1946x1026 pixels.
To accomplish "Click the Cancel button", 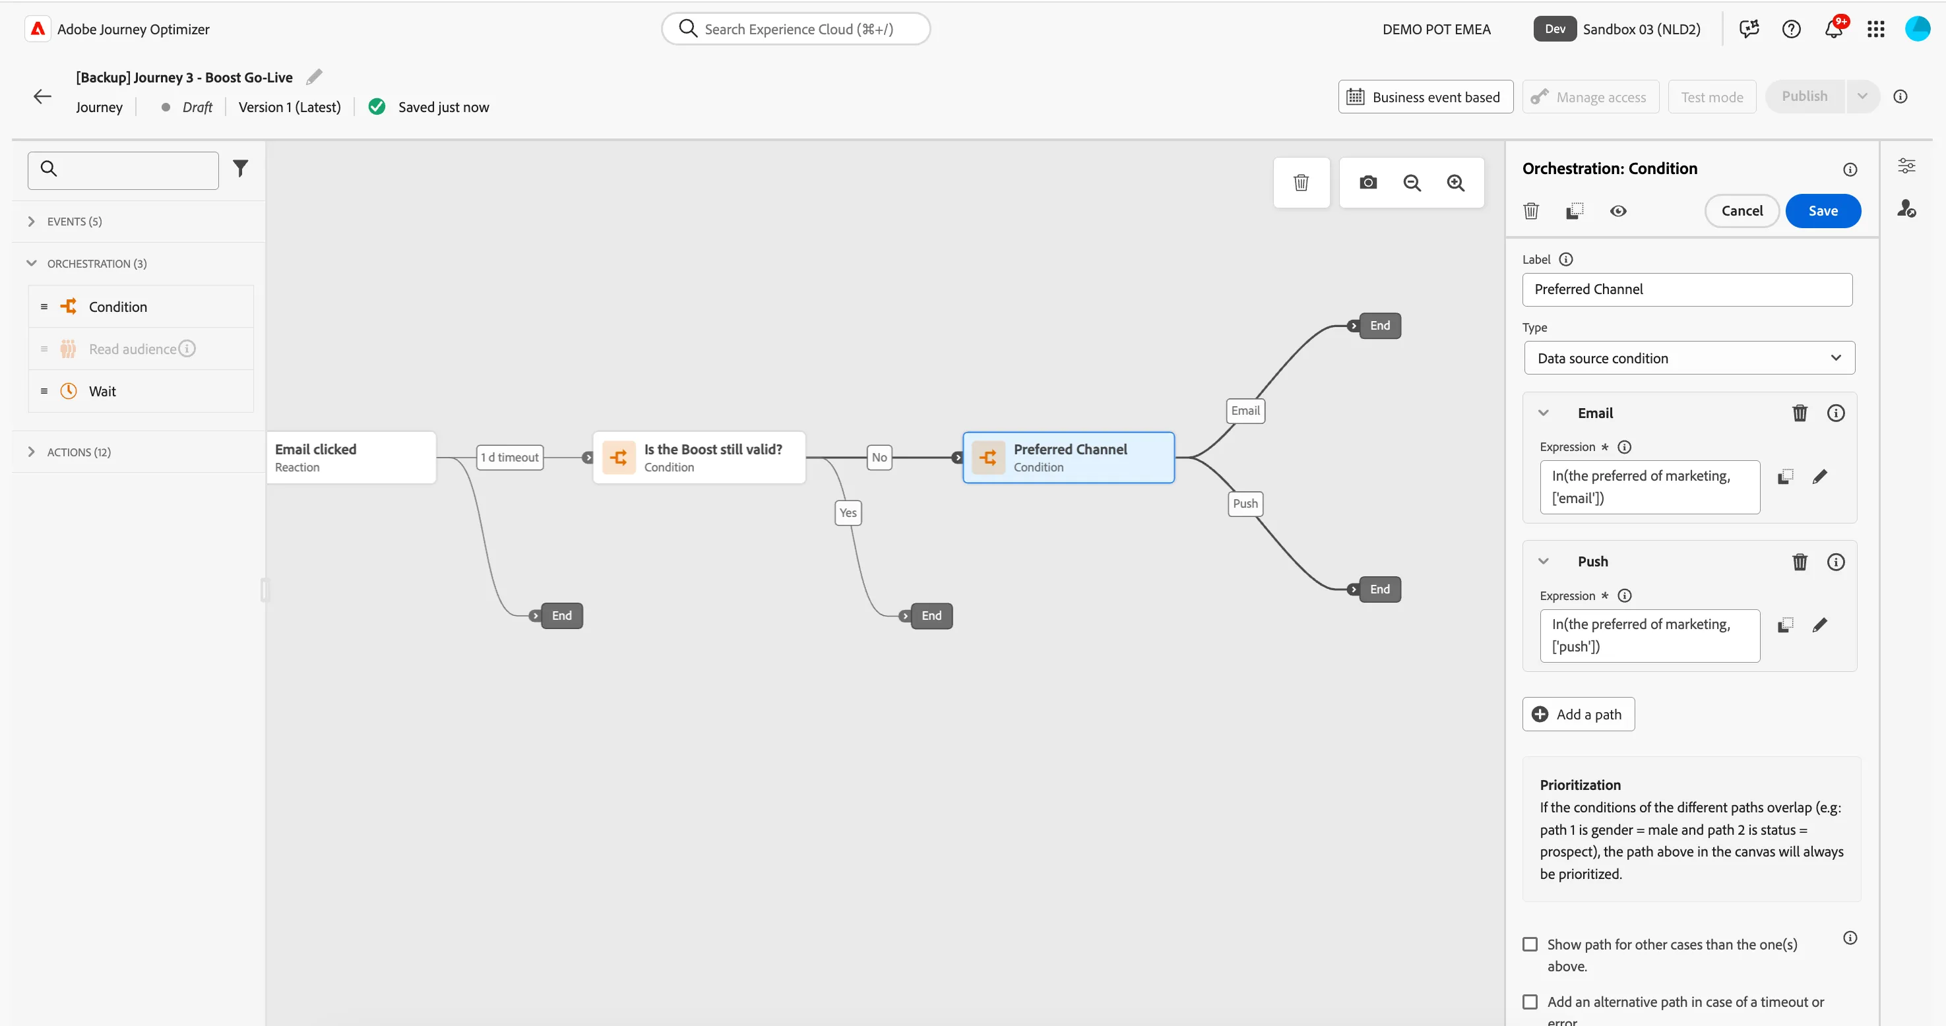I will point(1742,210).
